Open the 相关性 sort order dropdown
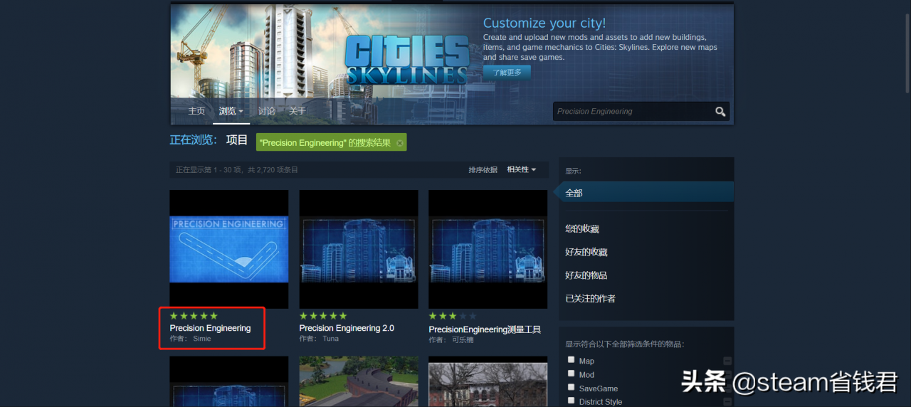911x407 pixels. point(522,169)
